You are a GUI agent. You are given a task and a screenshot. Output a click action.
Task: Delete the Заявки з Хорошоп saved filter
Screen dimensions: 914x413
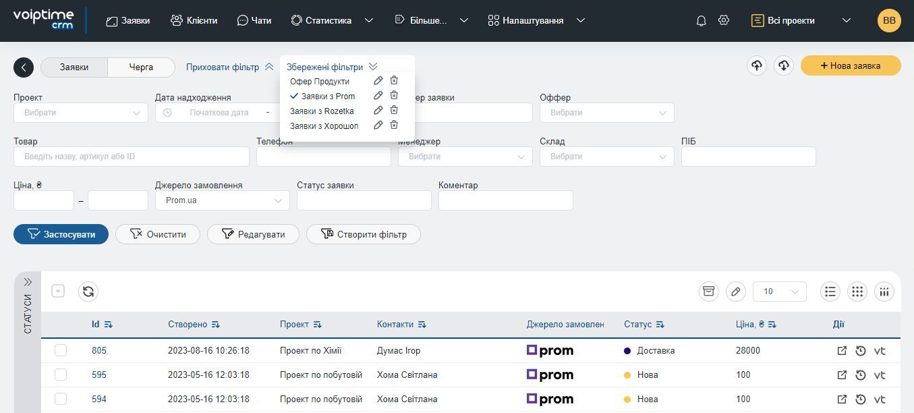click(x=394, y=126)
